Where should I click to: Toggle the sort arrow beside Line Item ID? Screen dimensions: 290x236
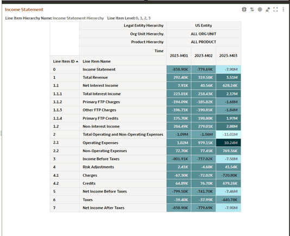point(77,61)
